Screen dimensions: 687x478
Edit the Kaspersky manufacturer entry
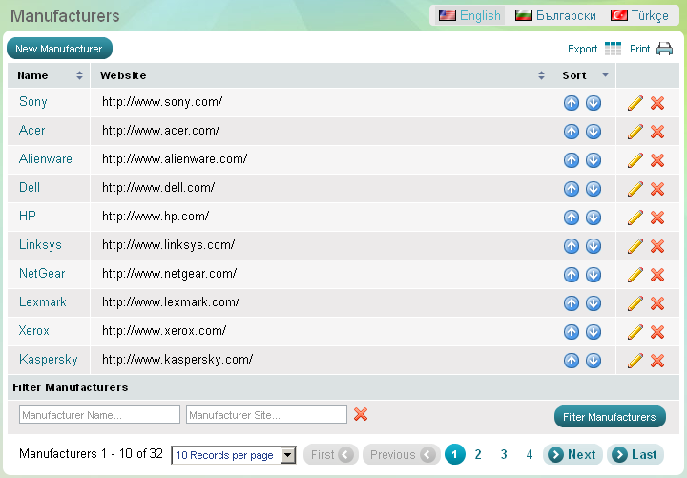pos(635,361)
